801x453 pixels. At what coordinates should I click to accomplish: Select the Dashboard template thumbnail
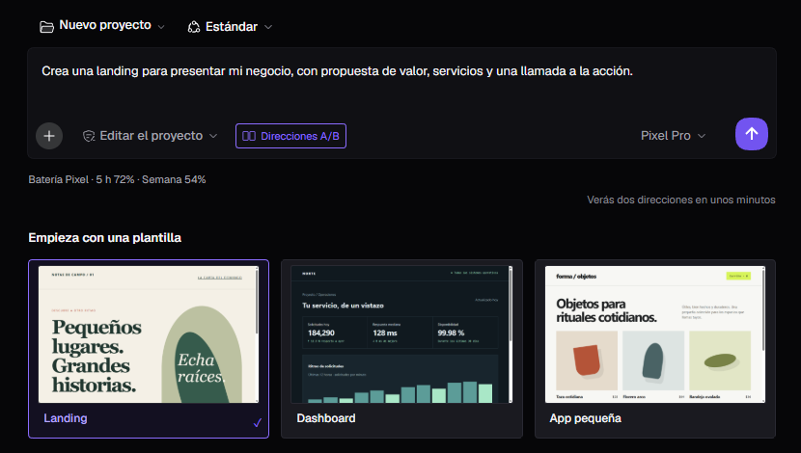401,334
